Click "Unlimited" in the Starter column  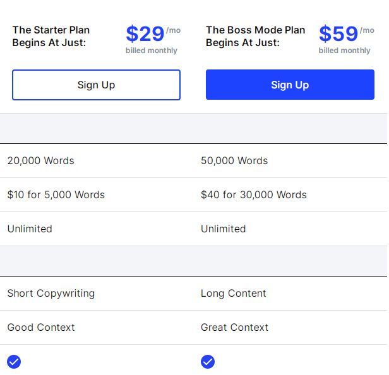(30, 229)
